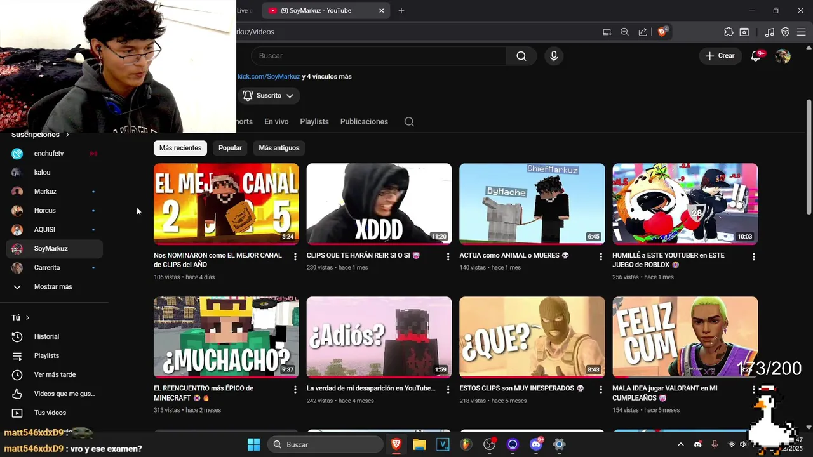This screenshot has height=457, width=813.
Task: Play the '¿MUCHACHO?' Minecraft thumbnail
Action: coord(226,337)
